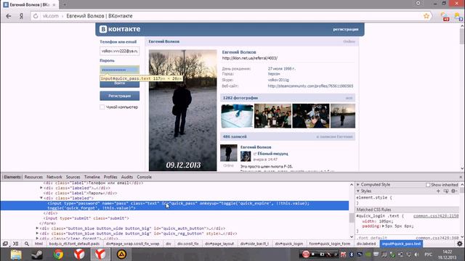Open the large profile photo dated 09.12.2013
Screen dimensions: 465x261
click(182, 110)
